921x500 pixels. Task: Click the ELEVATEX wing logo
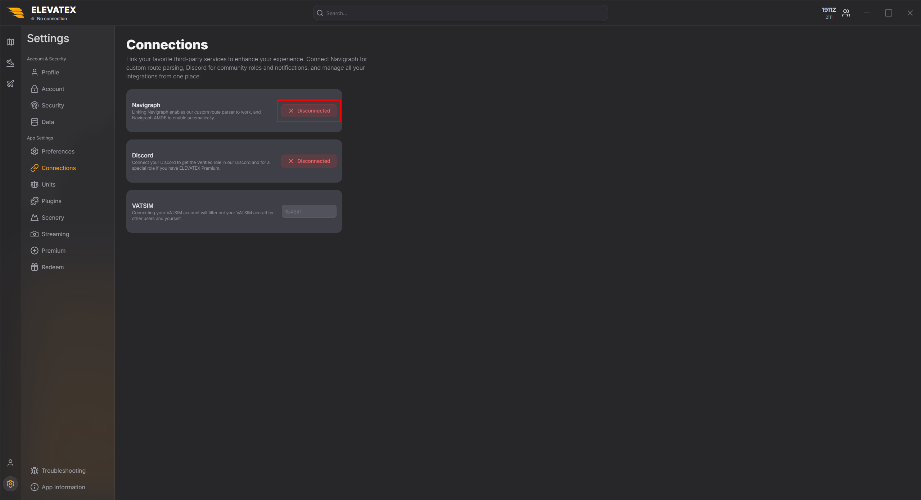[16, 13]
